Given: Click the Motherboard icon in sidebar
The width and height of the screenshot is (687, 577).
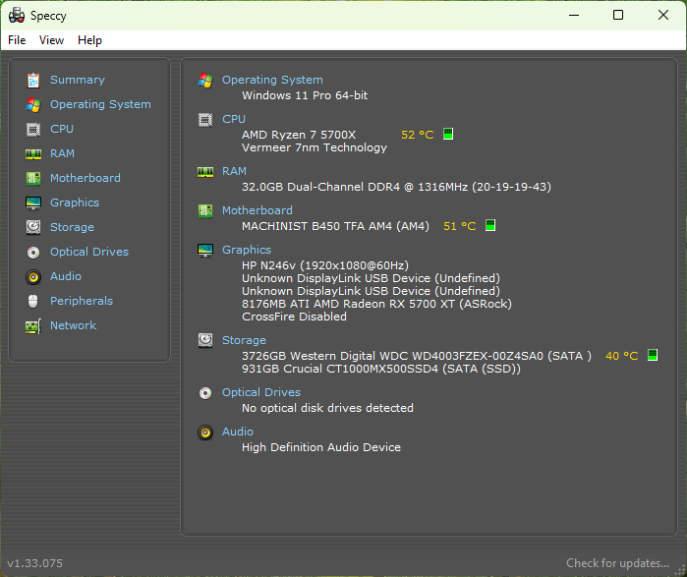Looking at the screenshot, I should click(33, 178).
